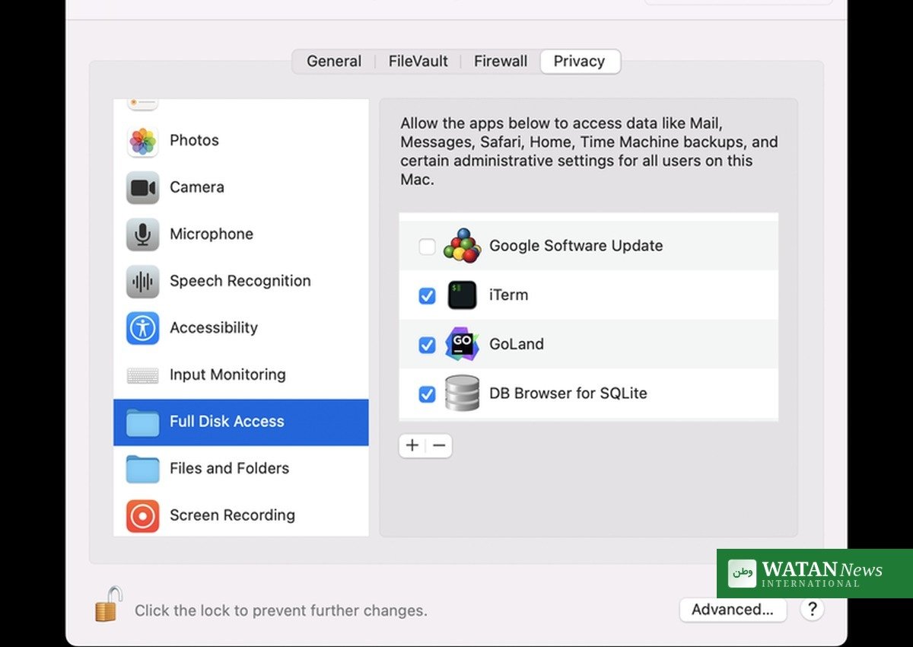Viewport: 913px width, 647px height.
Task: Select the Privacy tab
Action: tap(580, 62)
